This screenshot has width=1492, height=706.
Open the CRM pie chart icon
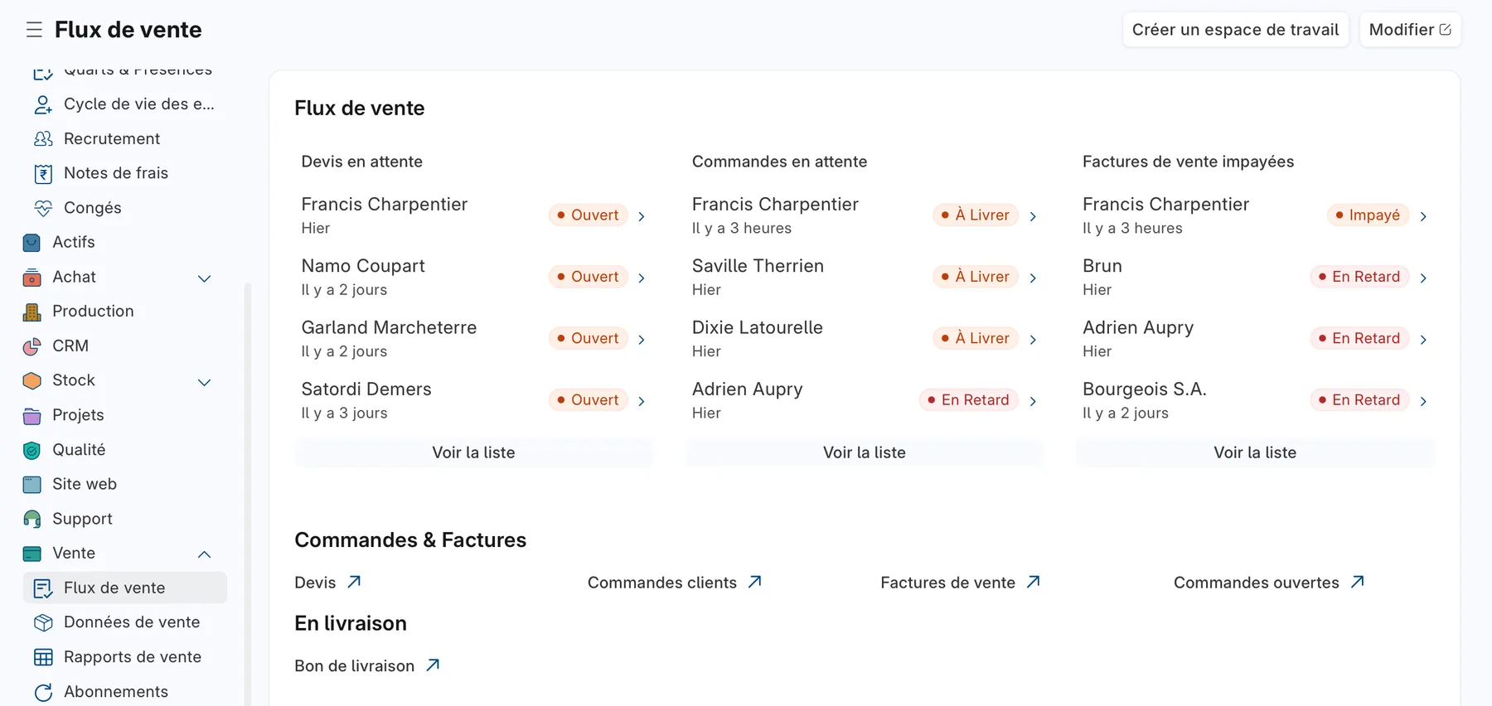[31, 346]
